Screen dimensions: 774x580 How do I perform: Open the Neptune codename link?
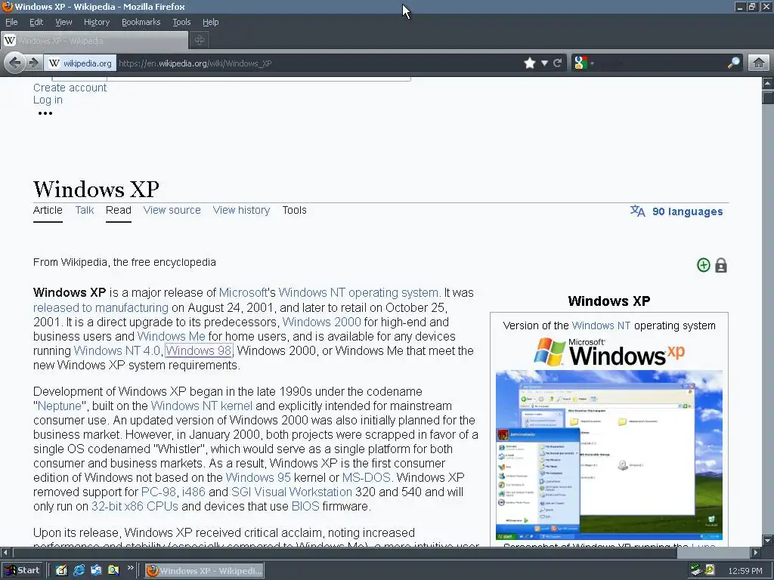tap(59, 406)
